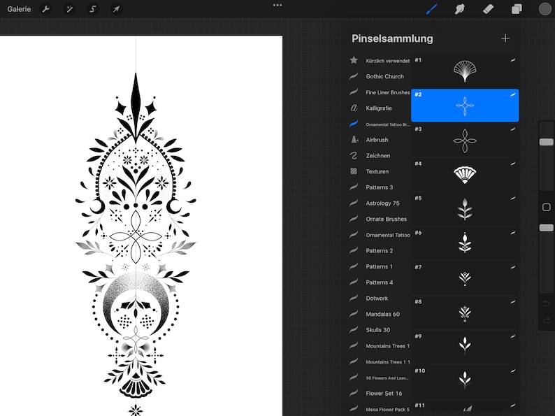Tap calligraphy 'a' icon beside Kalligrafie

(x=354, y=108)
